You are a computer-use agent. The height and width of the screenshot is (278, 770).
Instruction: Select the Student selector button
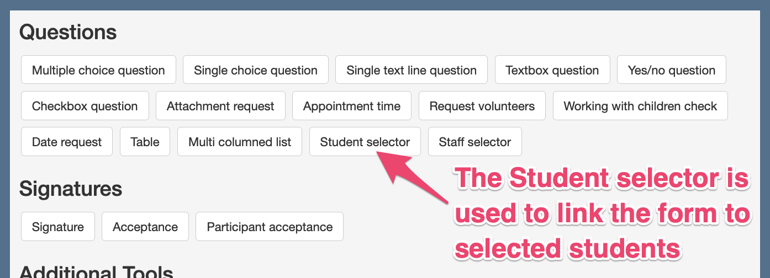pos(365,142)
